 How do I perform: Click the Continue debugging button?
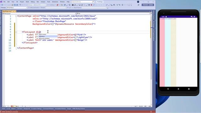[x=51, y=5]
